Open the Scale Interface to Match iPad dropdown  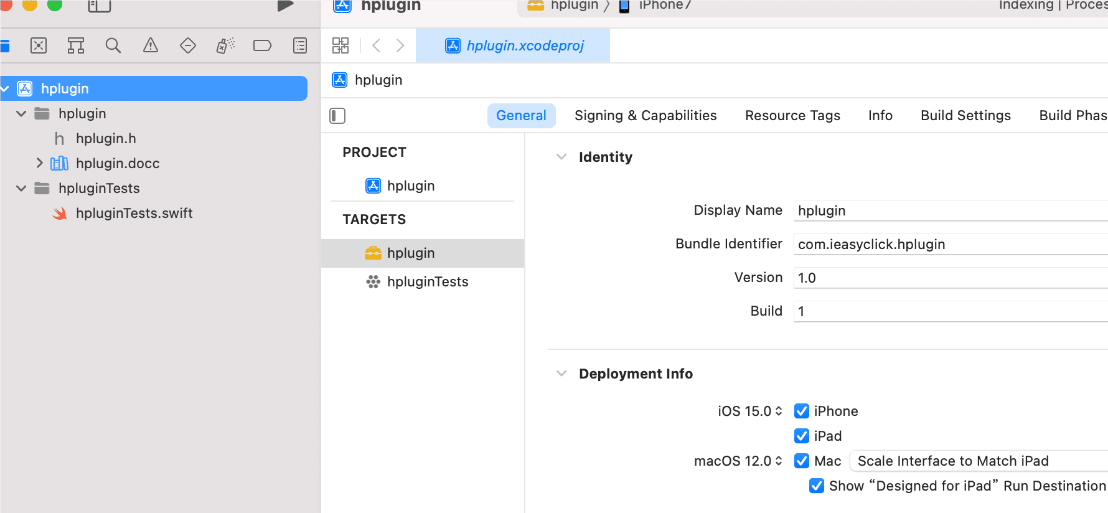point(979,461)
